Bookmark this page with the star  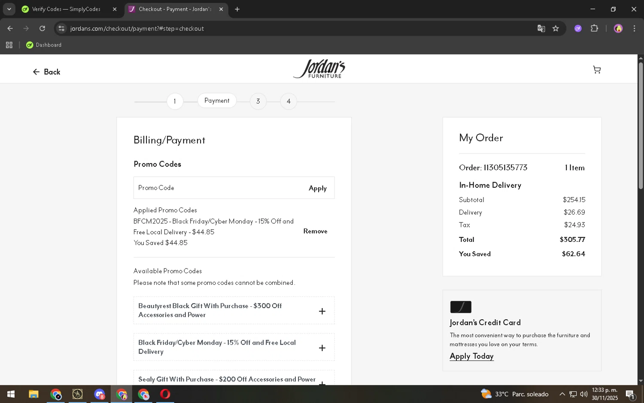(x=556, y=28)
